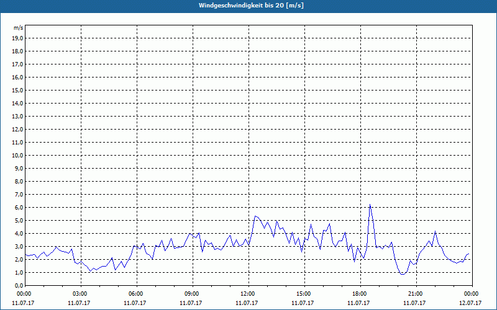Select the 14,0 y-axis label
This screenshot has width=497, height=310.
pyautogui.click(x=18, y=103)
